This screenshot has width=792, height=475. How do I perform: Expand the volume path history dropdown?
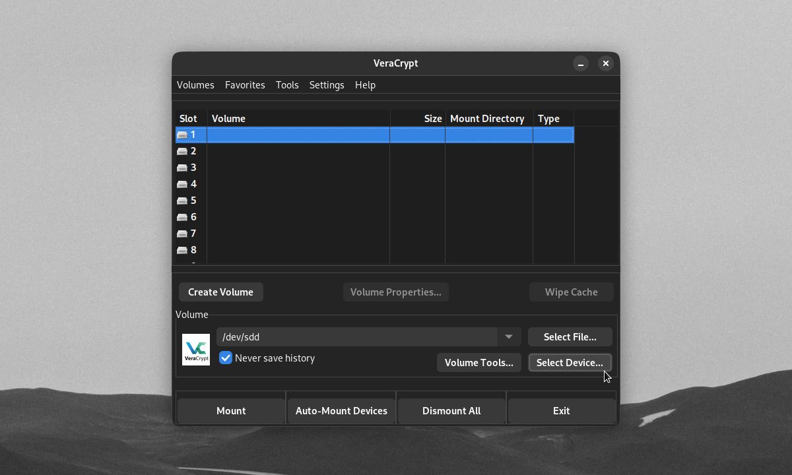[x=508, y=337]
